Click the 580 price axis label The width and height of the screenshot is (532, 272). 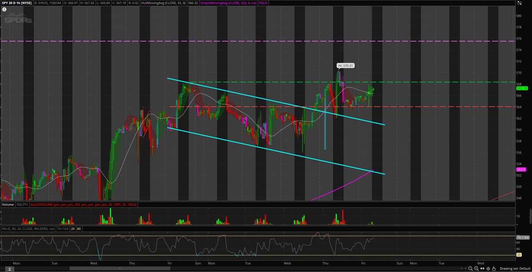coord(519,16)
